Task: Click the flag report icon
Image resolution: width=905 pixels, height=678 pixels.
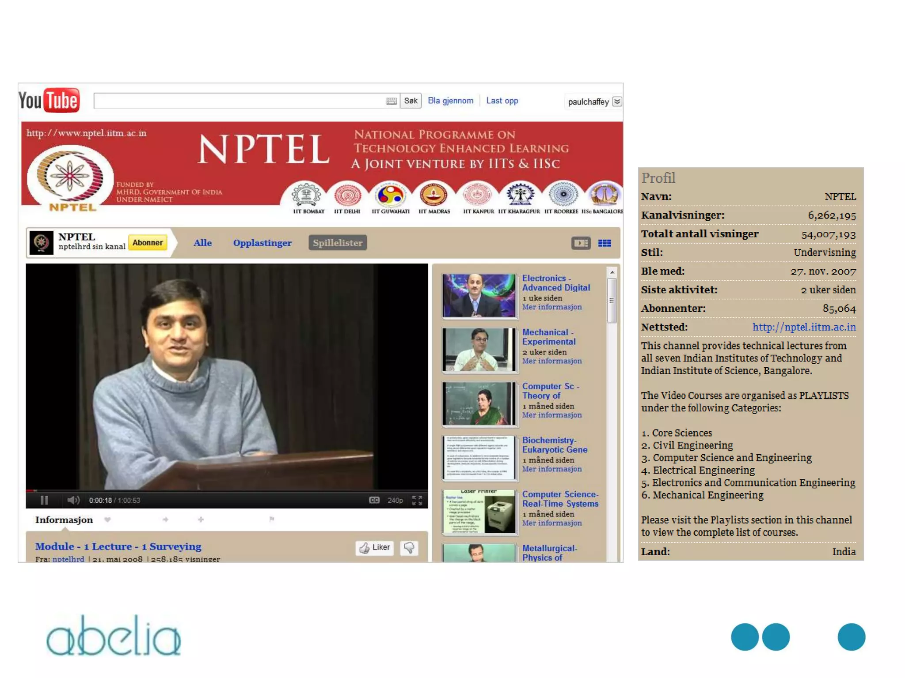Action: click(x=272, y=519)
